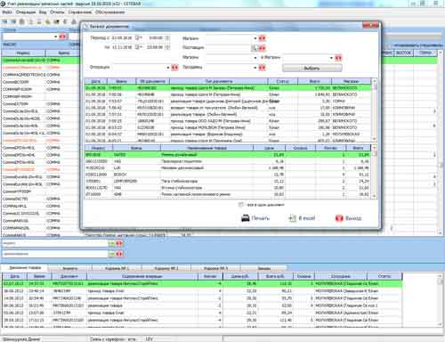Image resolution: width=445 pixels, height=342 pixels.
Task: Expand the в Магазин dropdown list
Action: [331, 58]
